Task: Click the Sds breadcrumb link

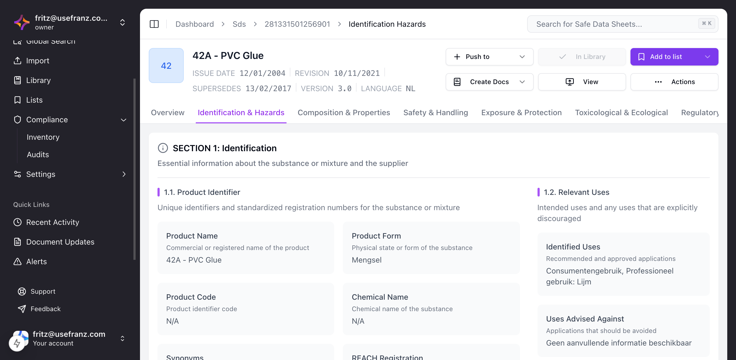Action: coord(239,24)
